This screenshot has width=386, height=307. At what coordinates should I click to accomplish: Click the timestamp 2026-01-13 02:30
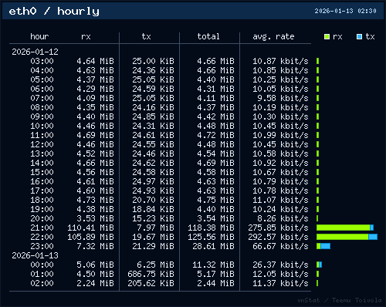(345, 11)
